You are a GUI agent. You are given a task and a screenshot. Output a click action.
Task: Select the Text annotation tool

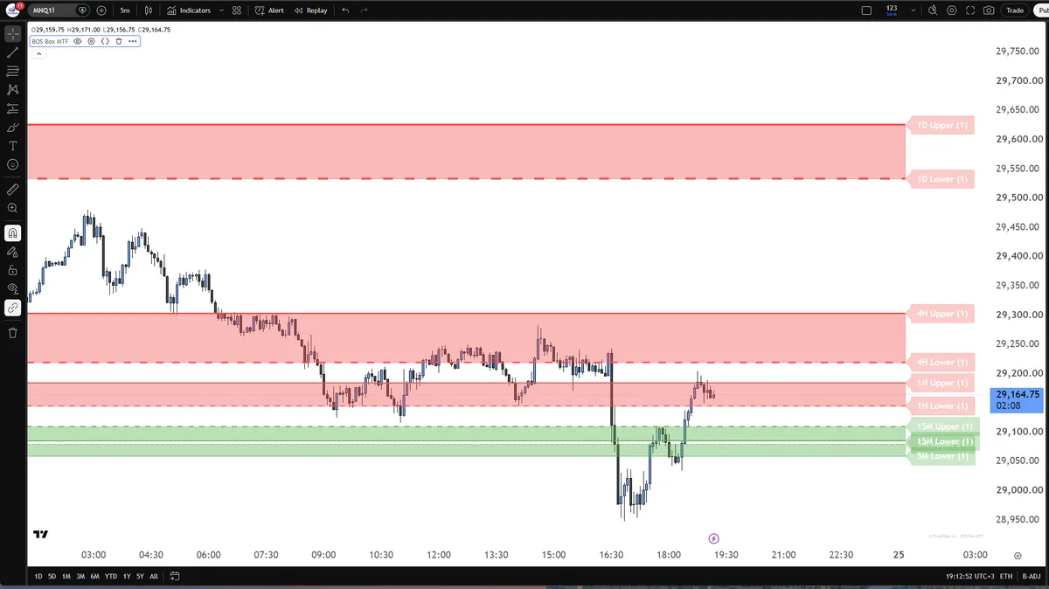pos(13,145)
